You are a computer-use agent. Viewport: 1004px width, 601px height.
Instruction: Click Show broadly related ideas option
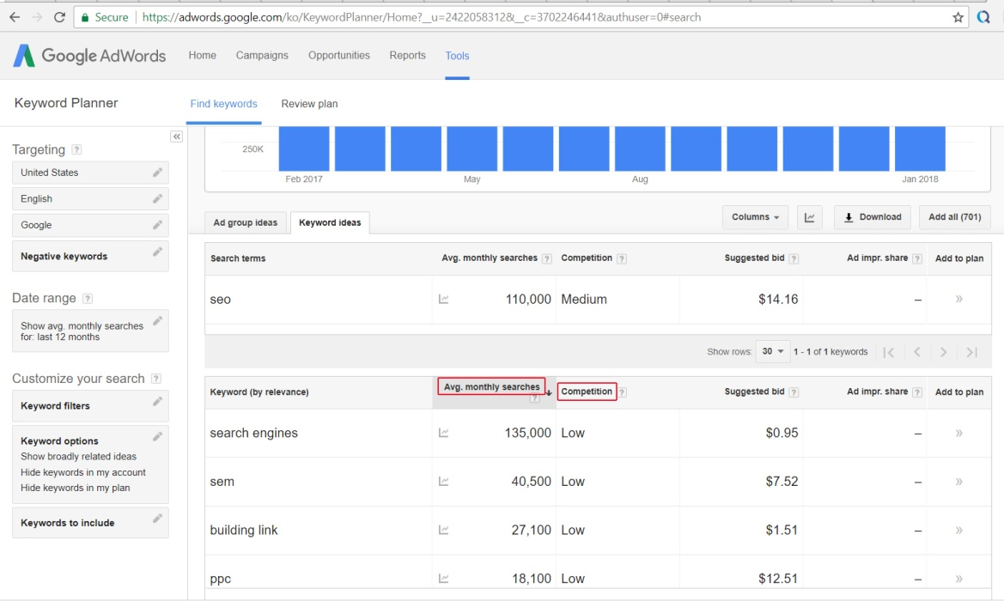(78, 457)
